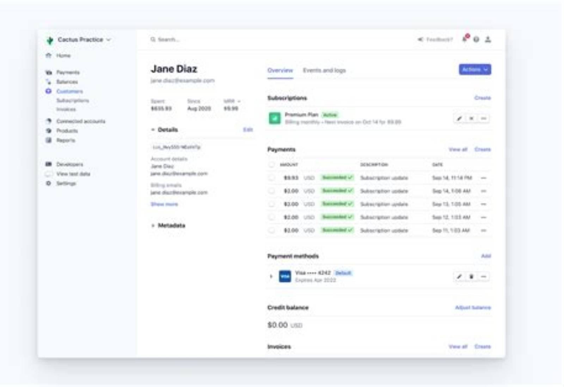The image size is (564, 387).
Task: Open the notifications bell icon
Action: click(x=465, y=39)
